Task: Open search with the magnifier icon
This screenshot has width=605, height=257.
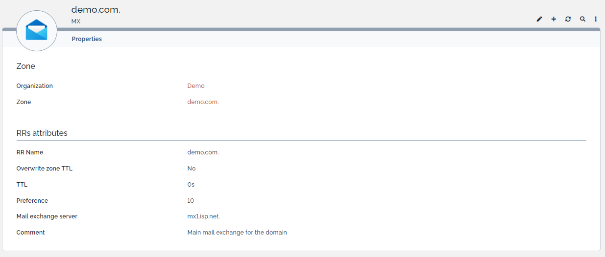Action: coord(582,19)
